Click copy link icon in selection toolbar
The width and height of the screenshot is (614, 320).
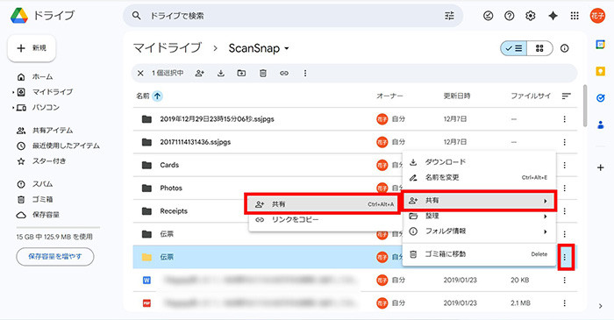[x=284, y=73]
